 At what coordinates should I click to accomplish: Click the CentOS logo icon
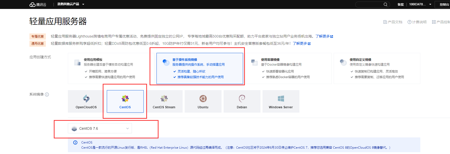tap(125, 99)
